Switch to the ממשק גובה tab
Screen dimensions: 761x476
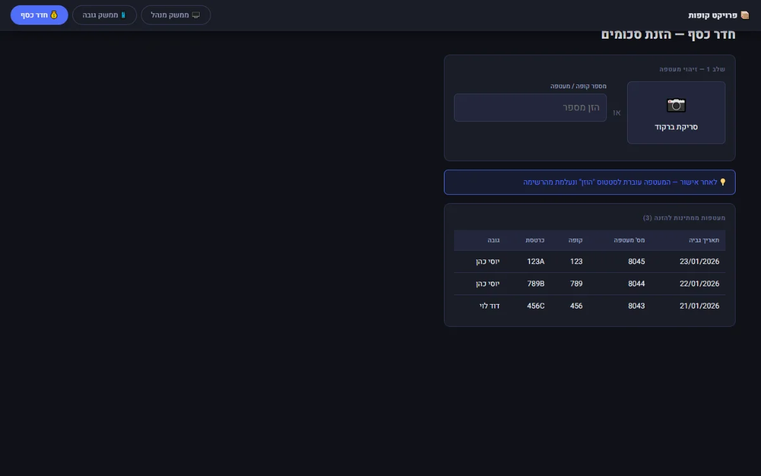pos(105,15)
